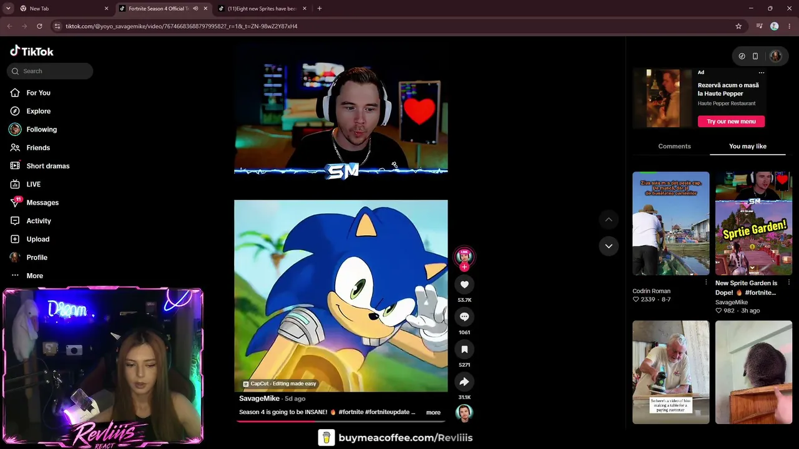Go back with the browser back arrow
The height and width of the screenshot is (449, 799).
[x=9, y=26]
